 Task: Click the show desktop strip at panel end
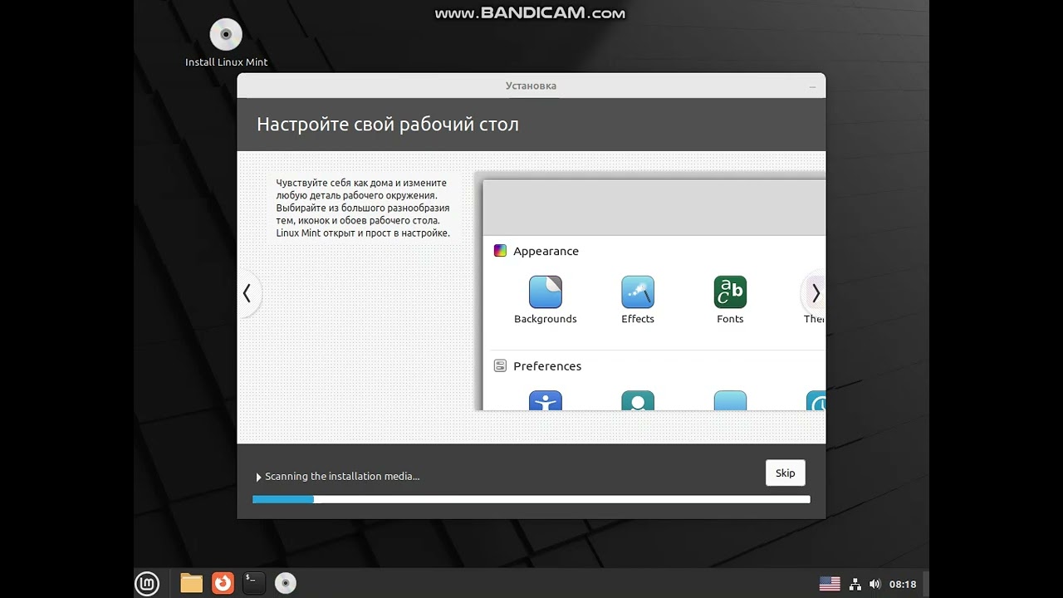[926, 584]
